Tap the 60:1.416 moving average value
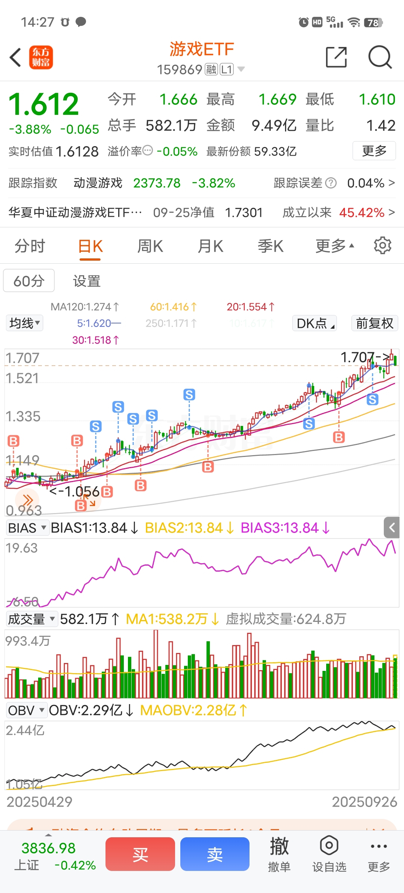 click(173, 307)
